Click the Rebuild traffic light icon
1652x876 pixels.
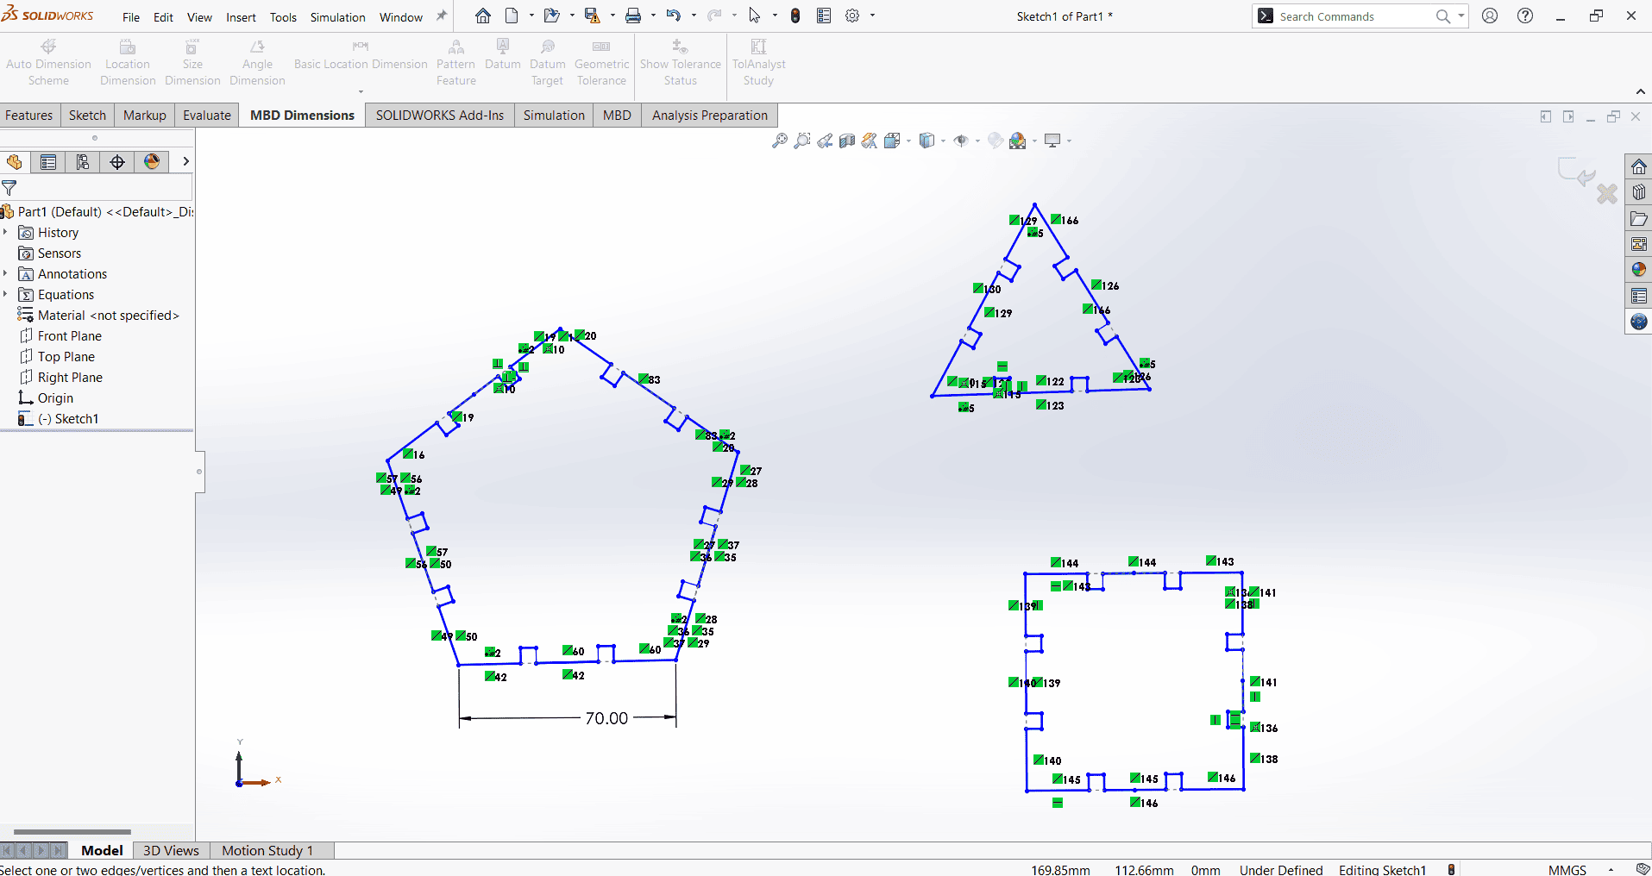795,16
